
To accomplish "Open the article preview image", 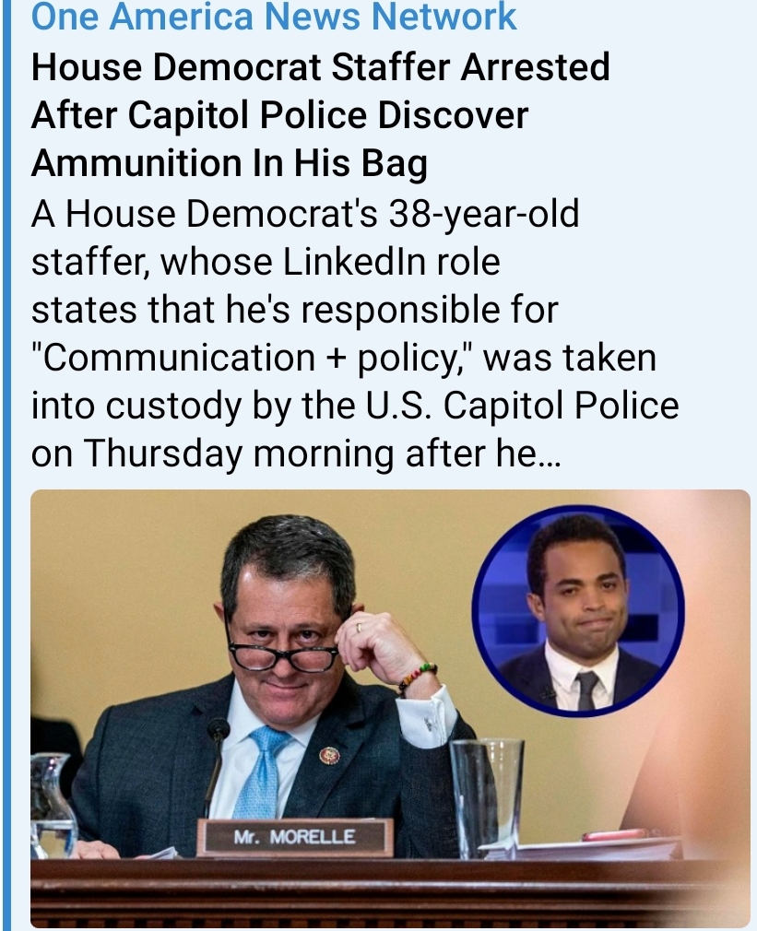I will point(390,708).
